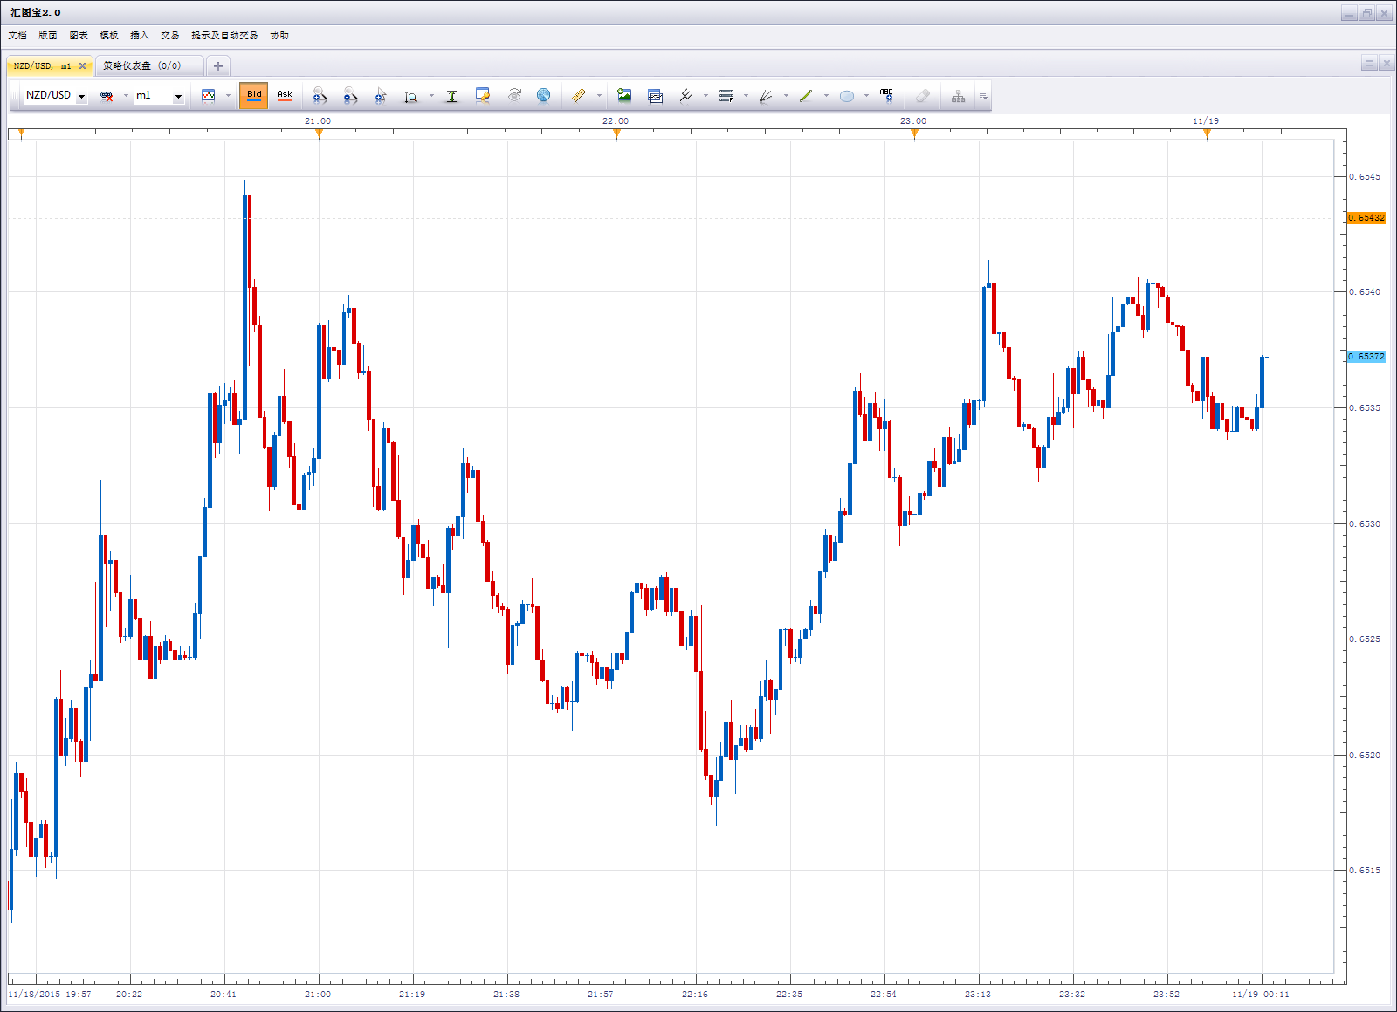Click the zoom in magnifier icon
1397x1012 pixels.
[x=320, y=96]
